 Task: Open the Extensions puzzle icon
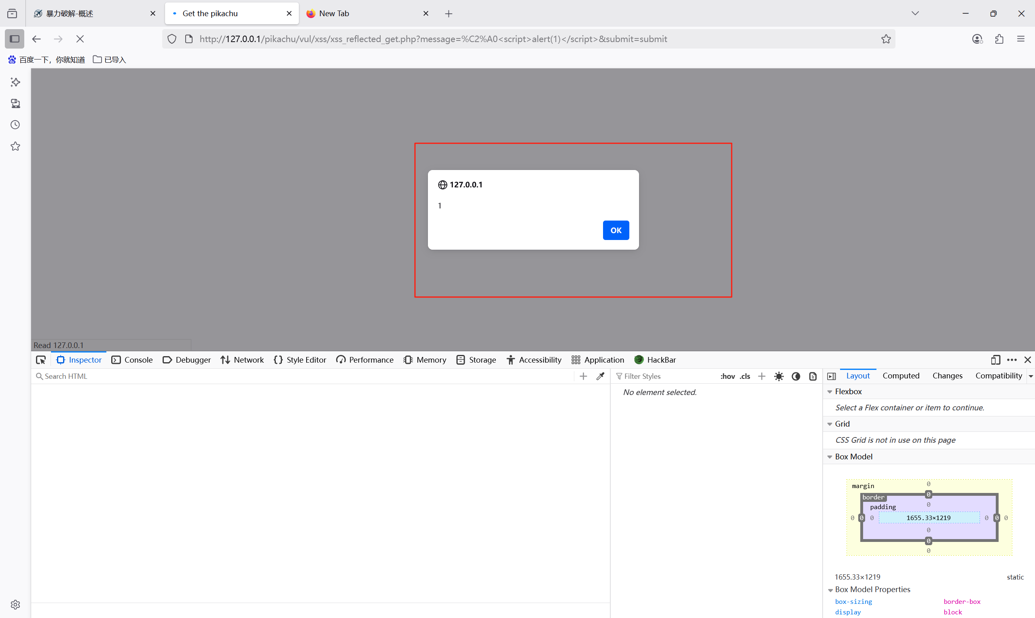coord(999,39)
